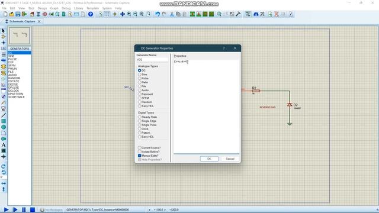Viewport: 379px width, 213px height.
Task: Click the blue Undo arrow icon
Action: tap(158, 14)
